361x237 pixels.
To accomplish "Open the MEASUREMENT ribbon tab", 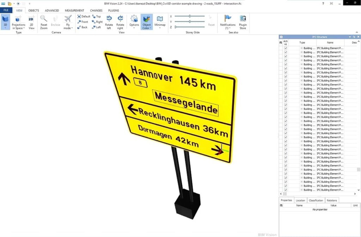I will tap(74, 11).
